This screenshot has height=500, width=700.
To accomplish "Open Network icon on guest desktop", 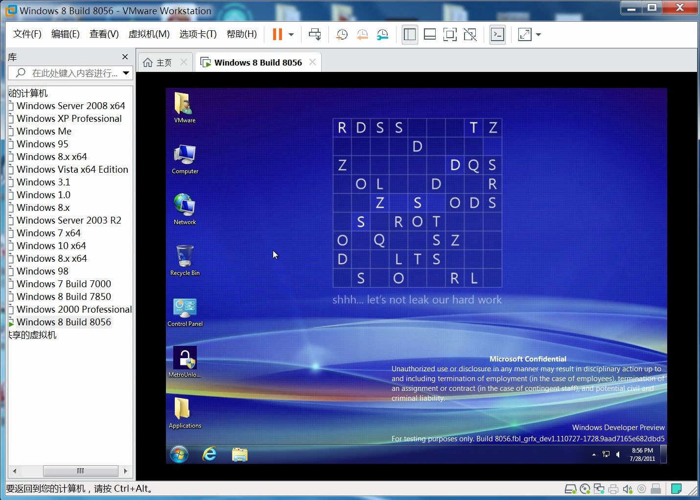I will [185, 209].
